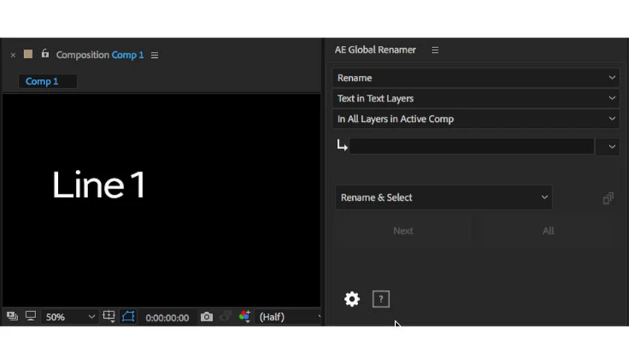
Task: Open grid and guide options icon
Action: [x=108, y=317]
